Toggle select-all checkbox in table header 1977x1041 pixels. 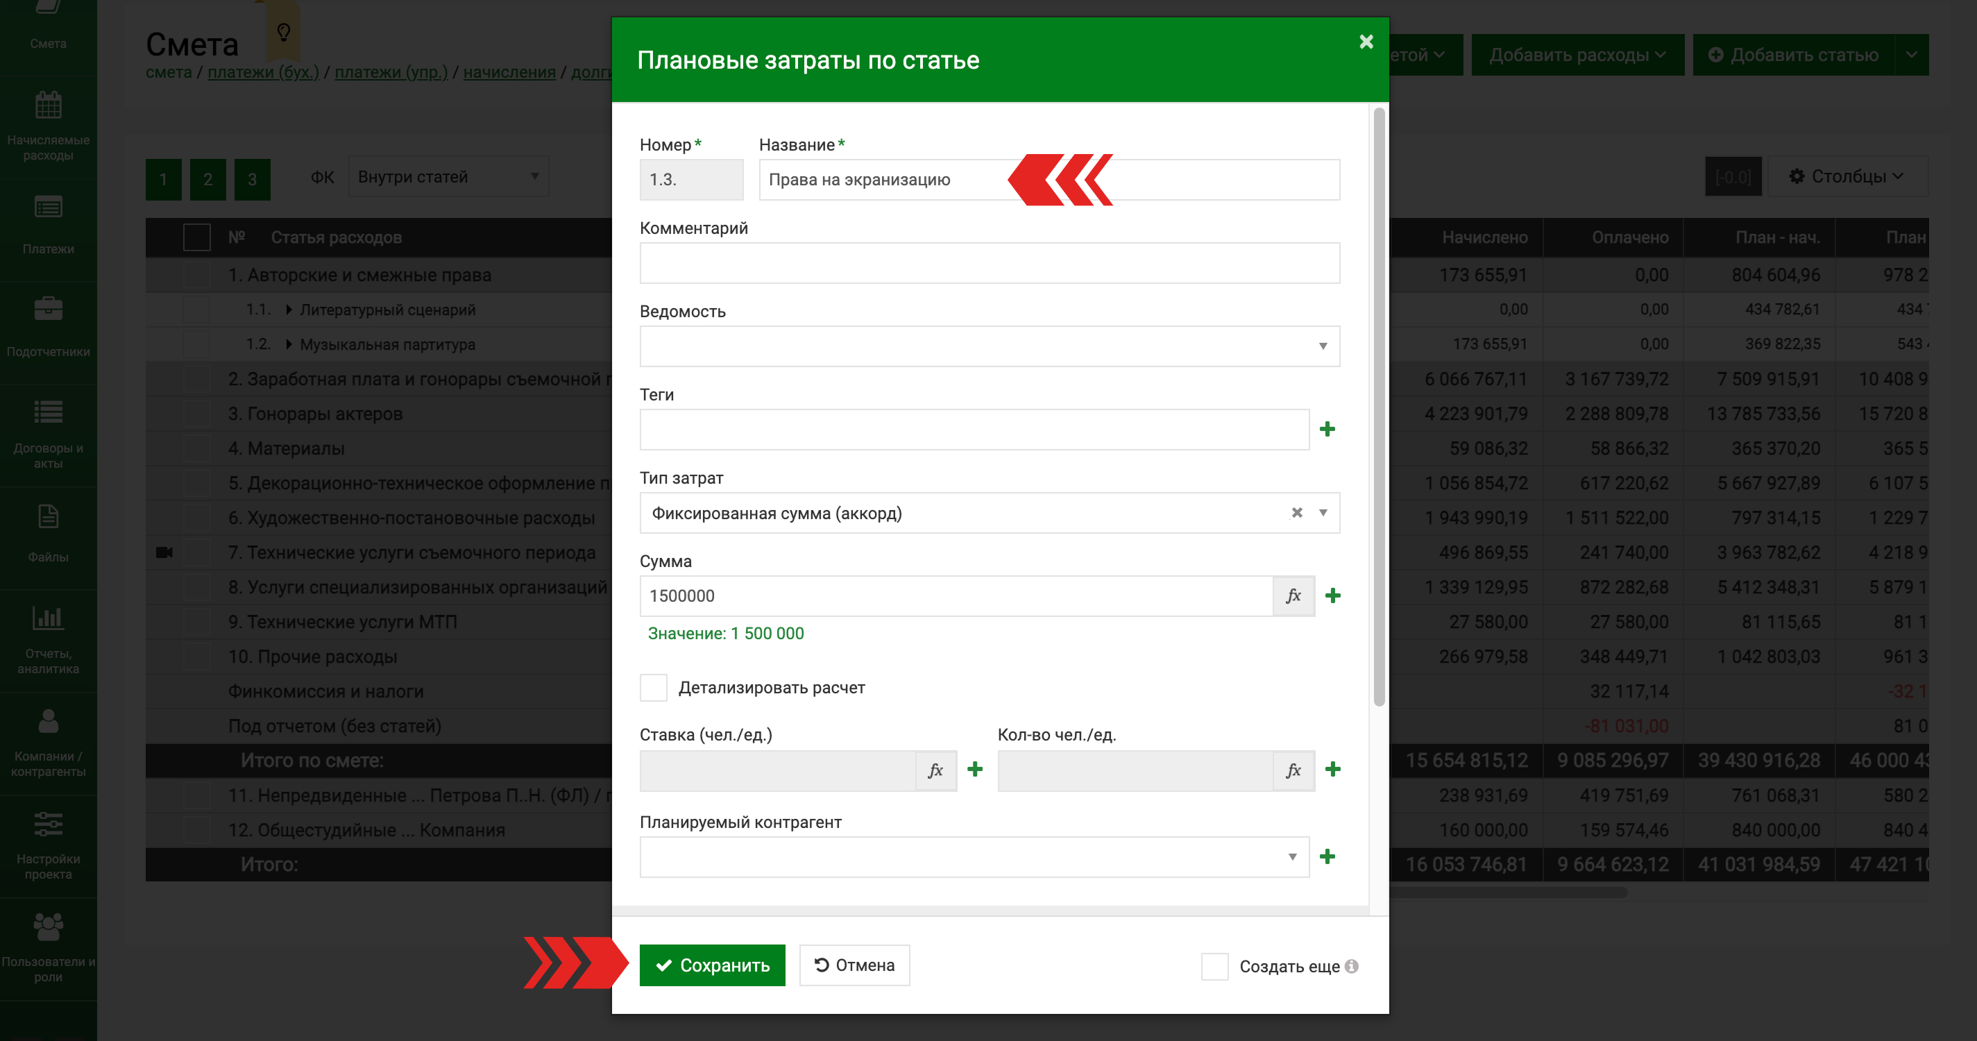pyautogui.click(x=197, y=237)
